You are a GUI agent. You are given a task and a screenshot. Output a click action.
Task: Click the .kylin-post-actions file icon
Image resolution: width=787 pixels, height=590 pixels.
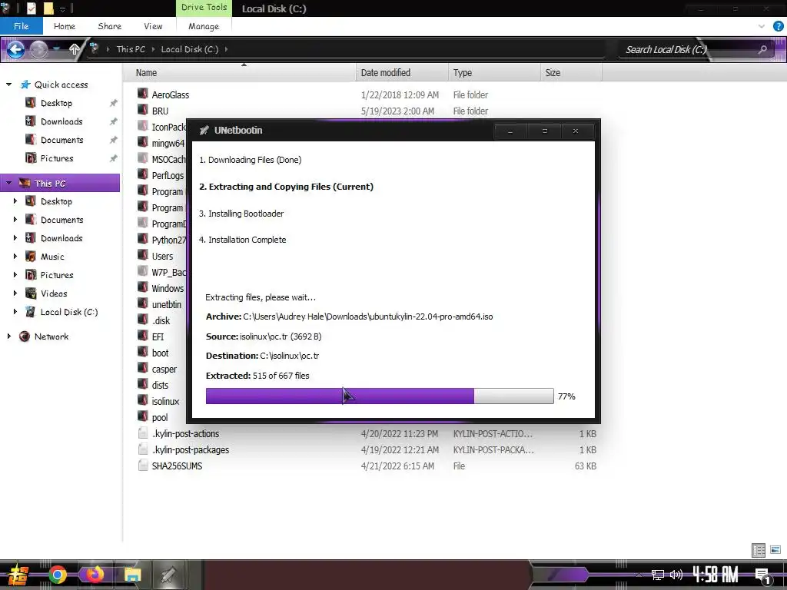[x=143, y=433]
